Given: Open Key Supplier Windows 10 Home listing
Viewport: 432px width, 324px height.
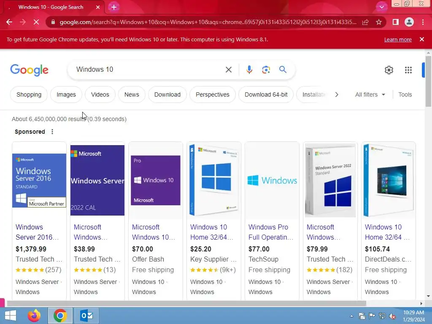Looking at the screenshot, I should pos(212,232).
